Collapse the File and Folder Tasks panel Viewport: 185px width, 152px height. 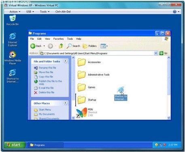coord(66,61)
